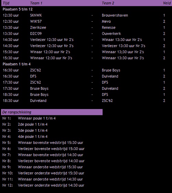
Task: Select Ouwerkerk team name
Action: pos(111,34)
